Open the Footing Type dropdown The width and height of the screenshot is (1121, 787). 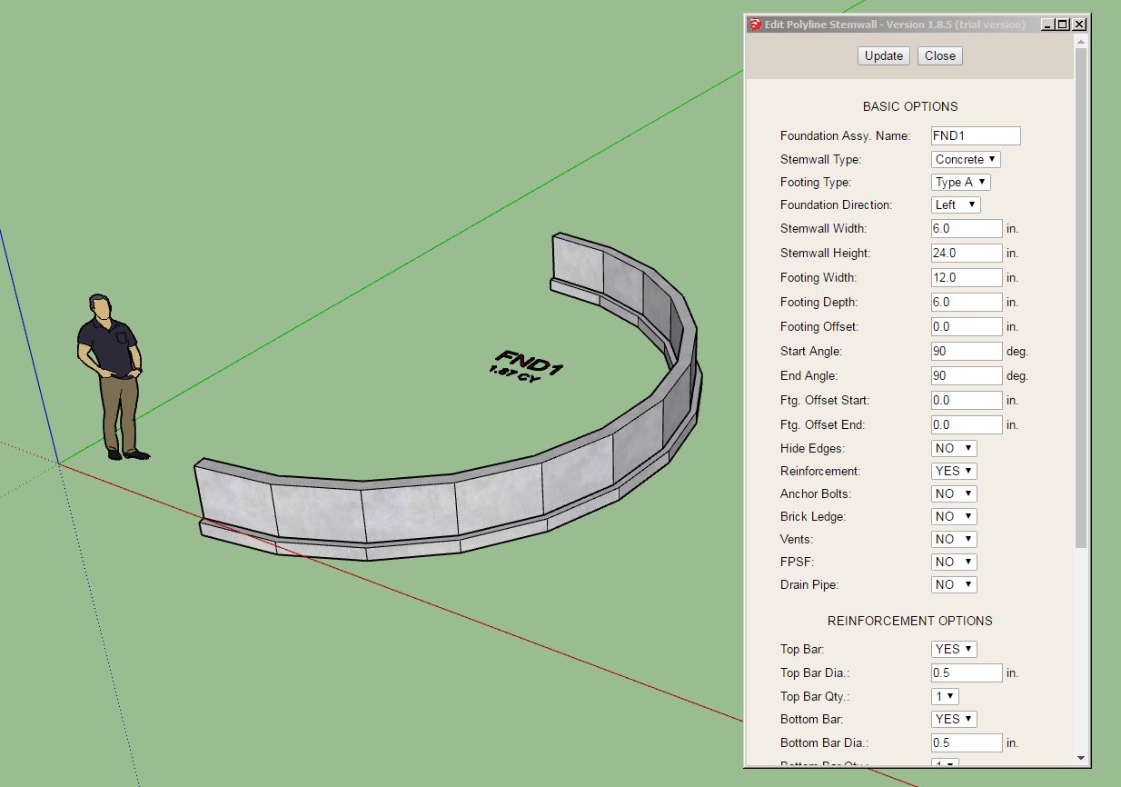coord(960,182)
